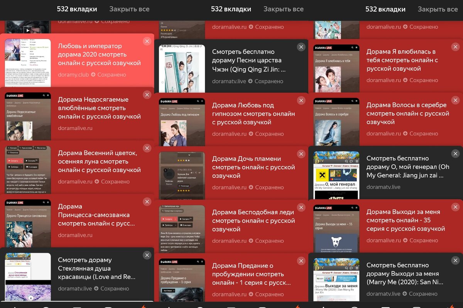Close the Любовь и император tab
463x308 pixels.
coord(147,41)
